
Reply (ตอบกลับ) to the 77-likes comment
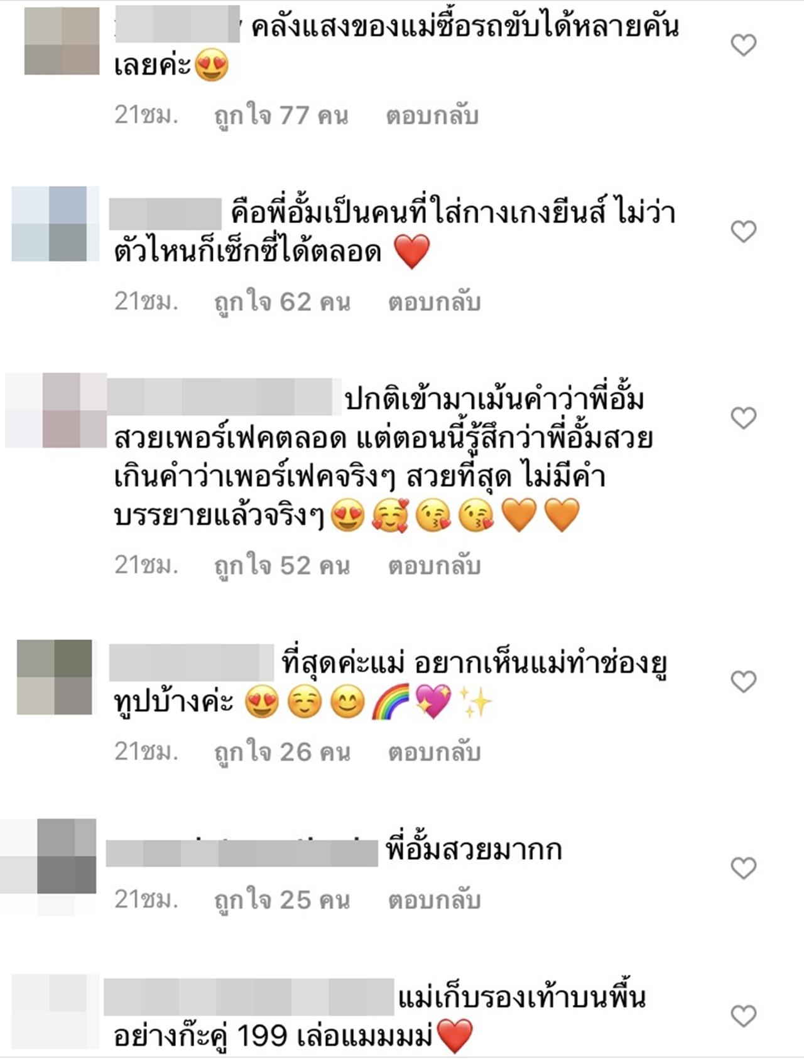pyautogui.click(x=432, y=116)
